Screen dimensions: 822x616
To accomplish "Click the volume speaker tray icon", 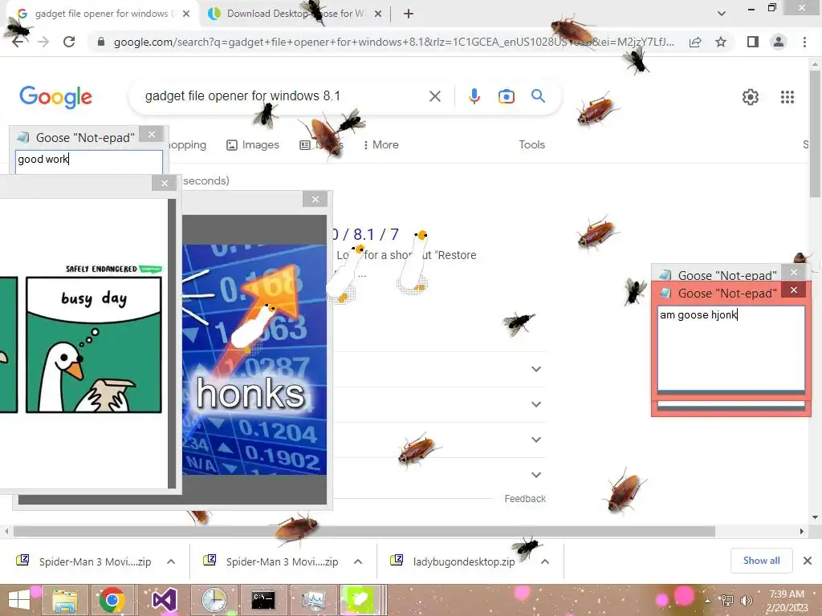I will [x=747, y=600].
